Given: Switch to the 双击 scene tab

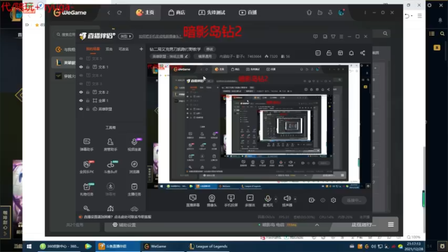Looking at the screenshot, I should coord(109,49).
